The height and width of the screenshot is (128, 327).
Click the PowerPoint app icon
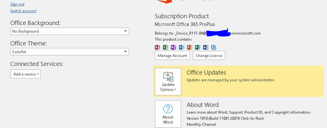[x=189, y=47]
